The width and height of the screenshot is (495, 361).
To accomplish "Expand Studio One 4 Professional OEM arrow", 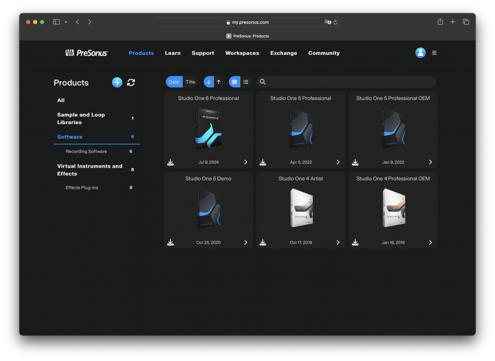I will [430, 242].
